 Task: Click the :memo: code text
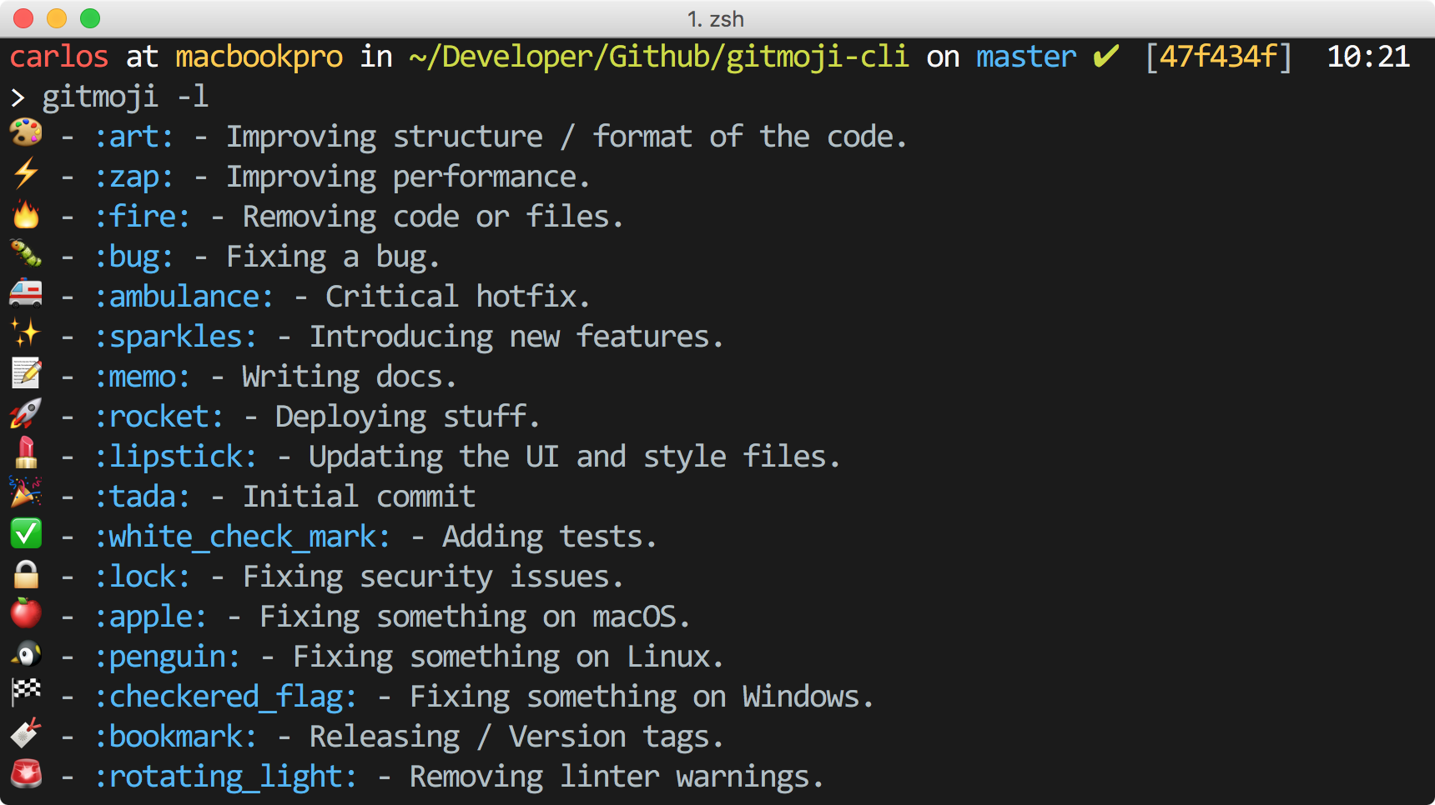pyautogui.click(x=142, y=377)
